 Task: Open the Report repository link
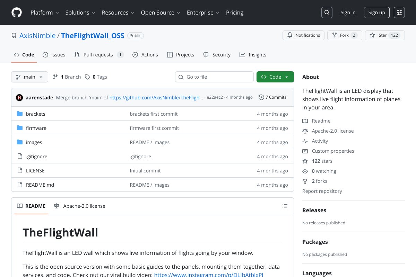tap(322, 191)
